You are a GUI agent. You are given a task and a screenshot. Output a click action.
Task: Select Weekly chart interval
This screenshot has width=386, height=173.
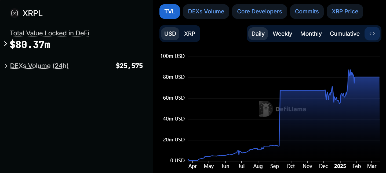click(x=282, y=34)
